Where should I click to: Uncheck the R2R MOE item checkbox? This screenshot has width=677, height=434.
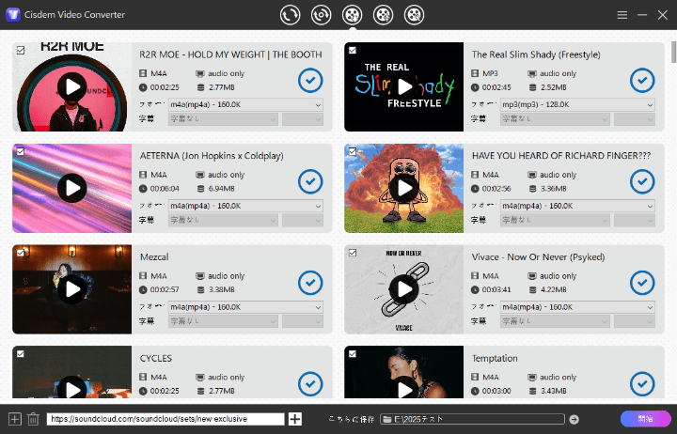[21, 51]
